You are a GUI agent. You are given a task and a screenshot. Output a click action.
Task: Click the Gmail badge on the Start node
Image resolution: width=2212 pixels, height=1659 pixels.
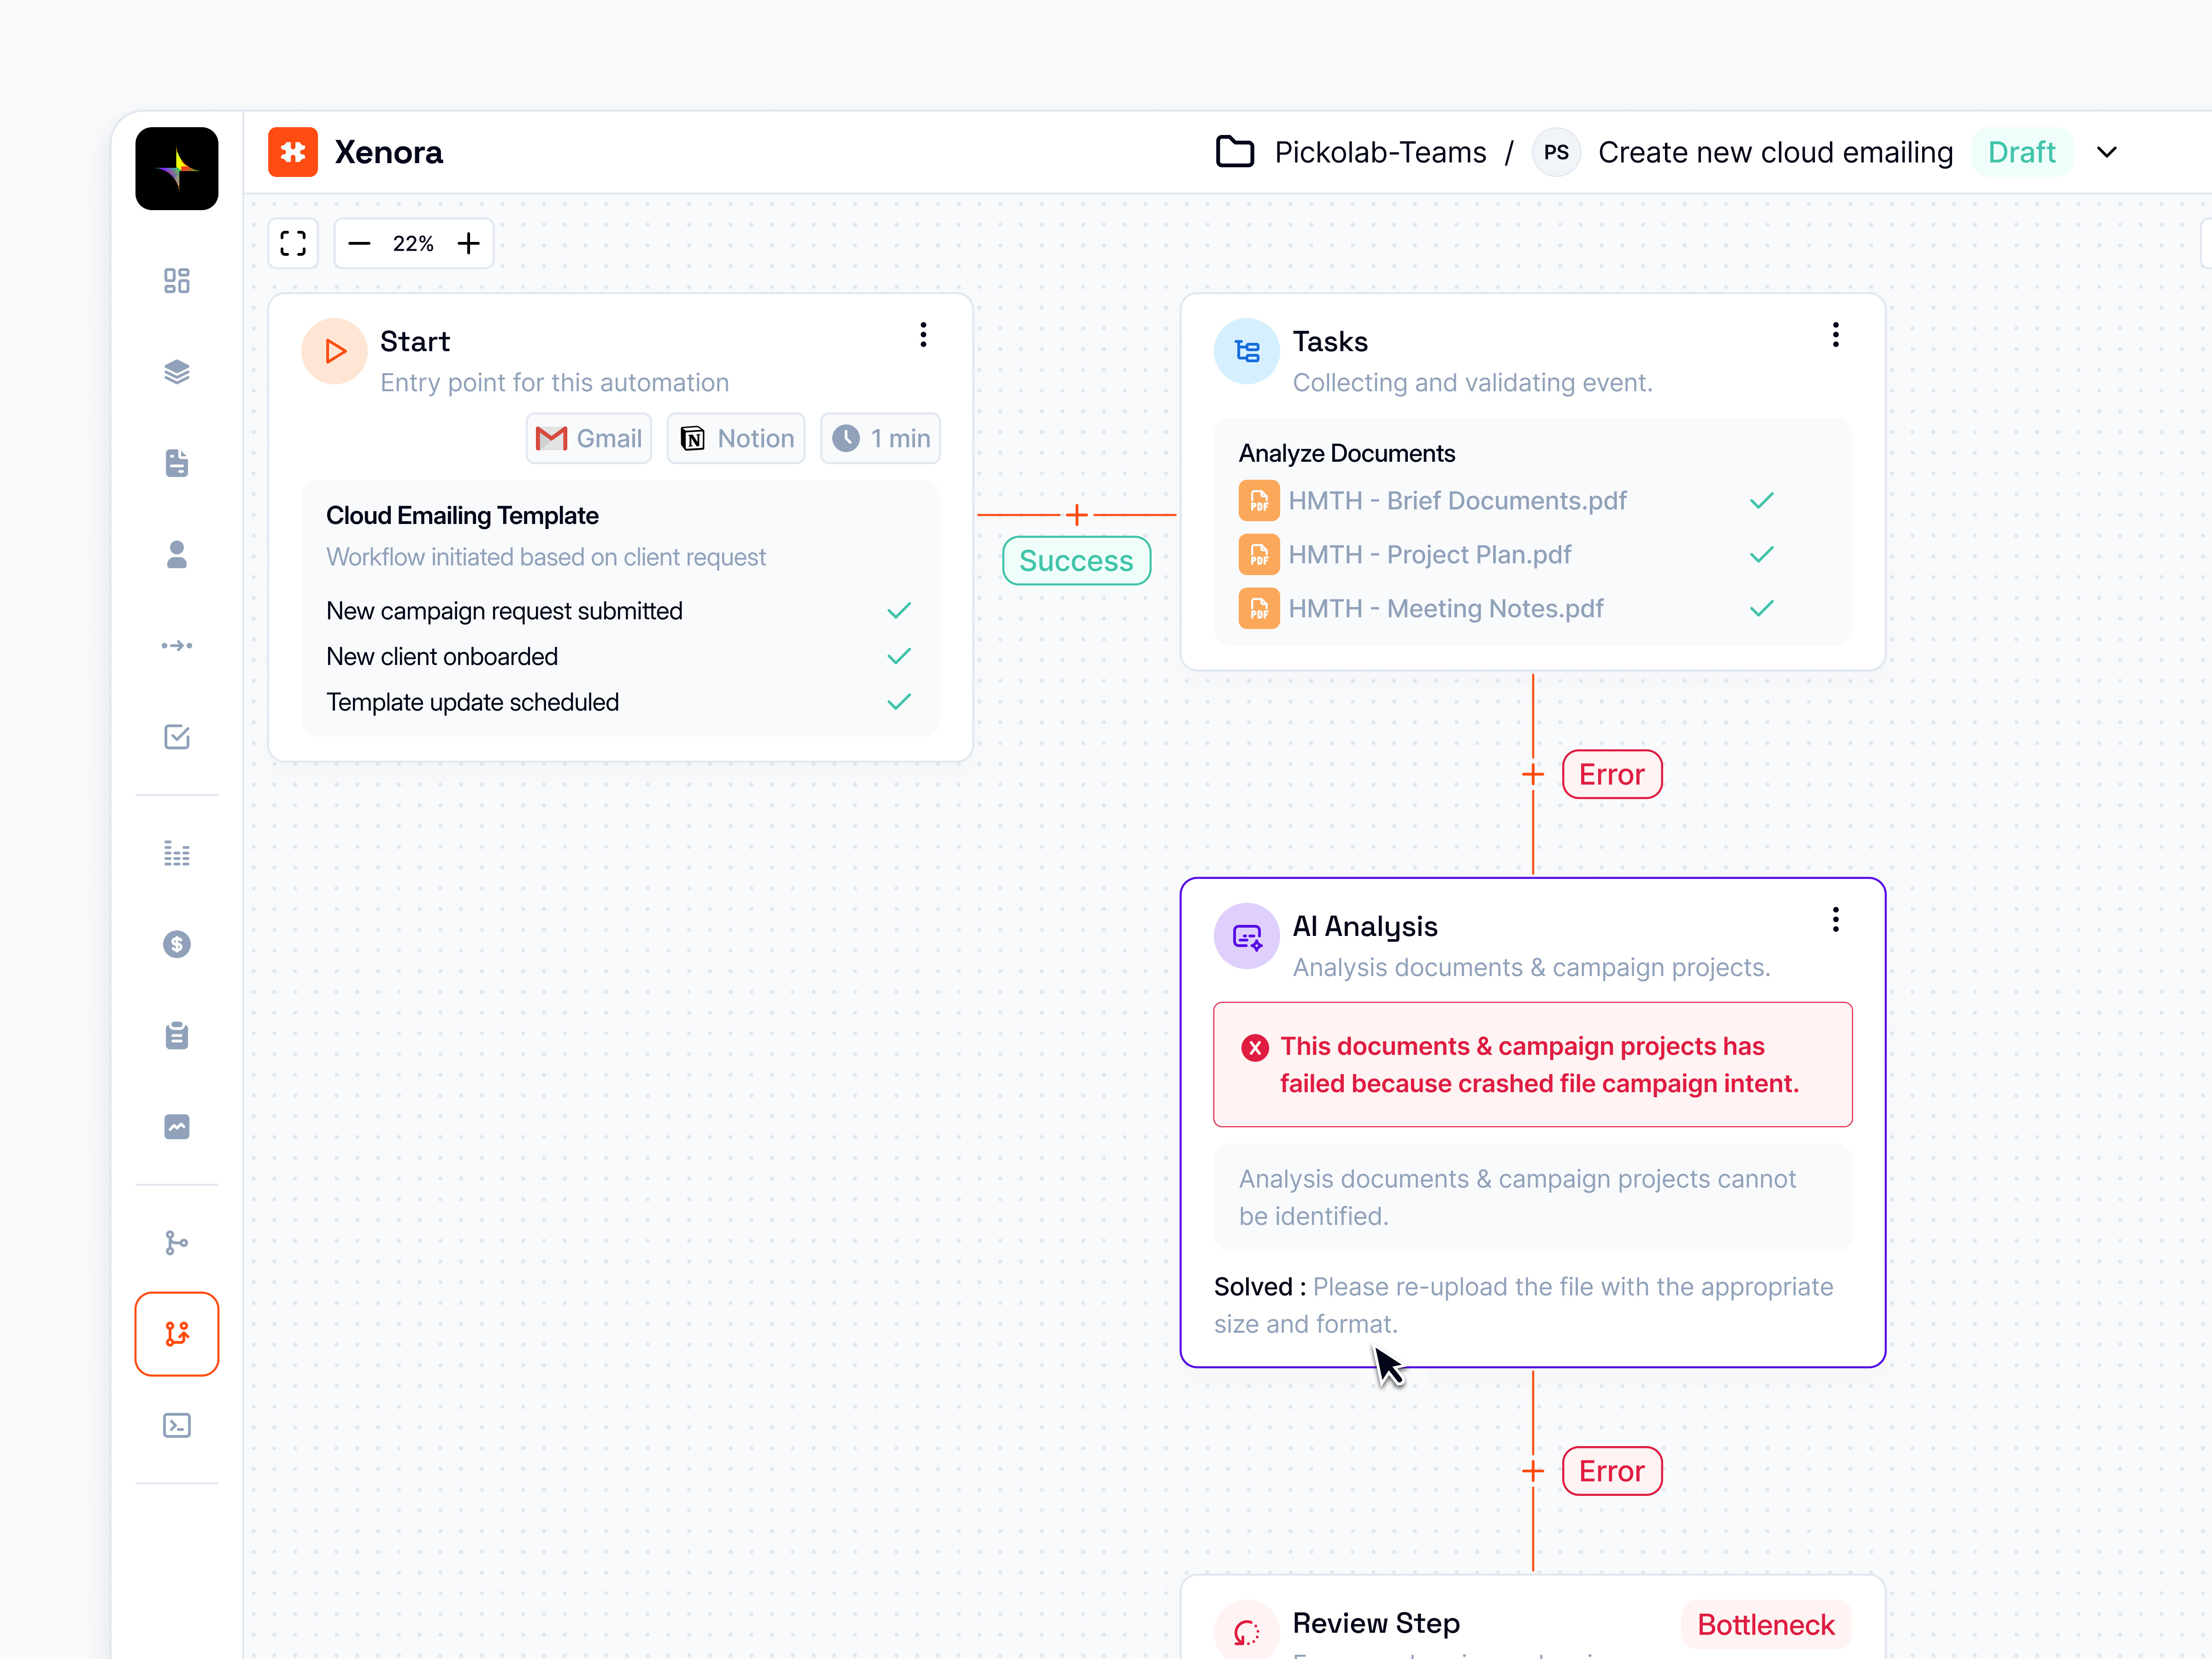click(589, 438)
